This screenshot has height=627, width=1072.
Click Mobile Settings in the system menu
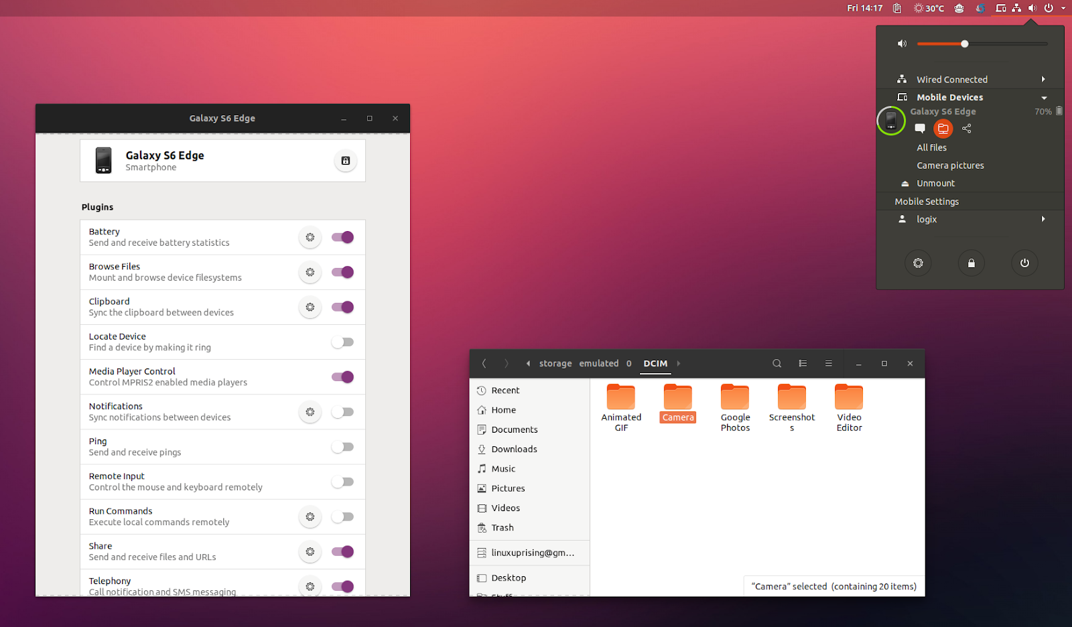[927, 201]
